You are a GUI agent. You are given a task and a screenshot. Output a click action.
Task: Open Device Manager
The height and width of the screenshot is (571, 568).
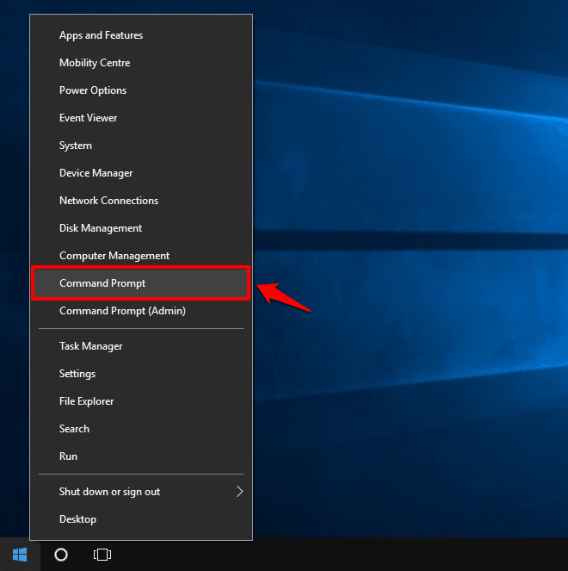pyautogui.click(x=96, y=173)
